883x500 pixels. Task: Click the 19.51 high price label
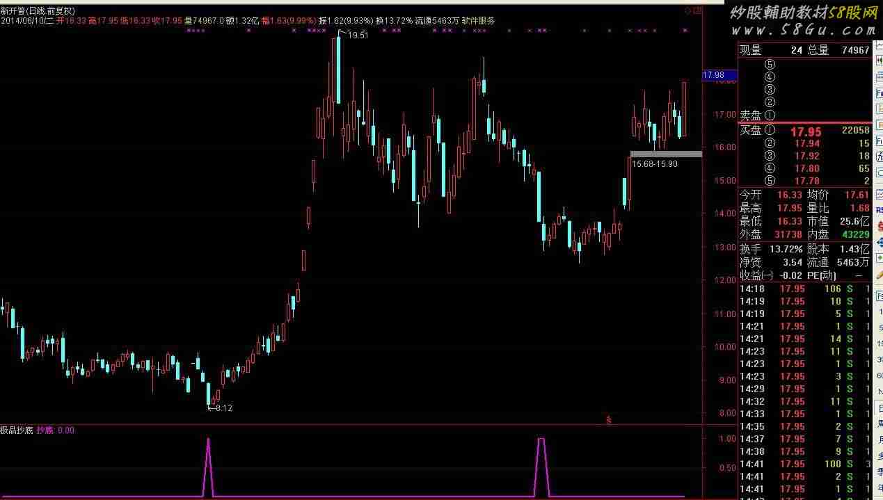tap(358, 35)
